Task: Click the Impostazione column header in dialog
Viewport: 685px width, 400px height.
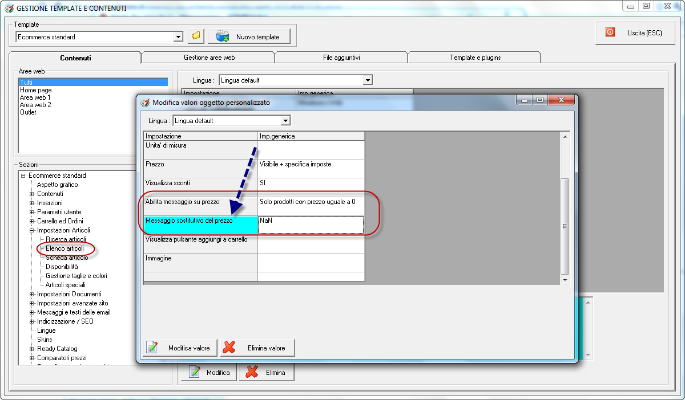Action: coord(200,136)
